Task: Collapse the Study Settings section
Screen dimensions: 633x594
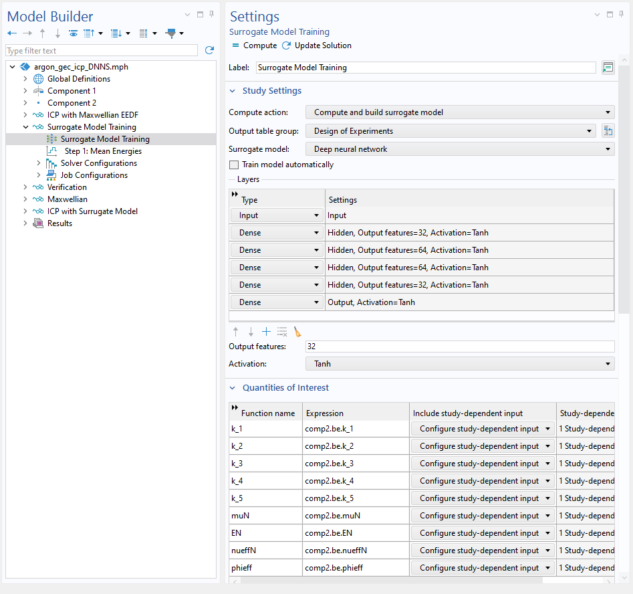Action: (233, 91)
